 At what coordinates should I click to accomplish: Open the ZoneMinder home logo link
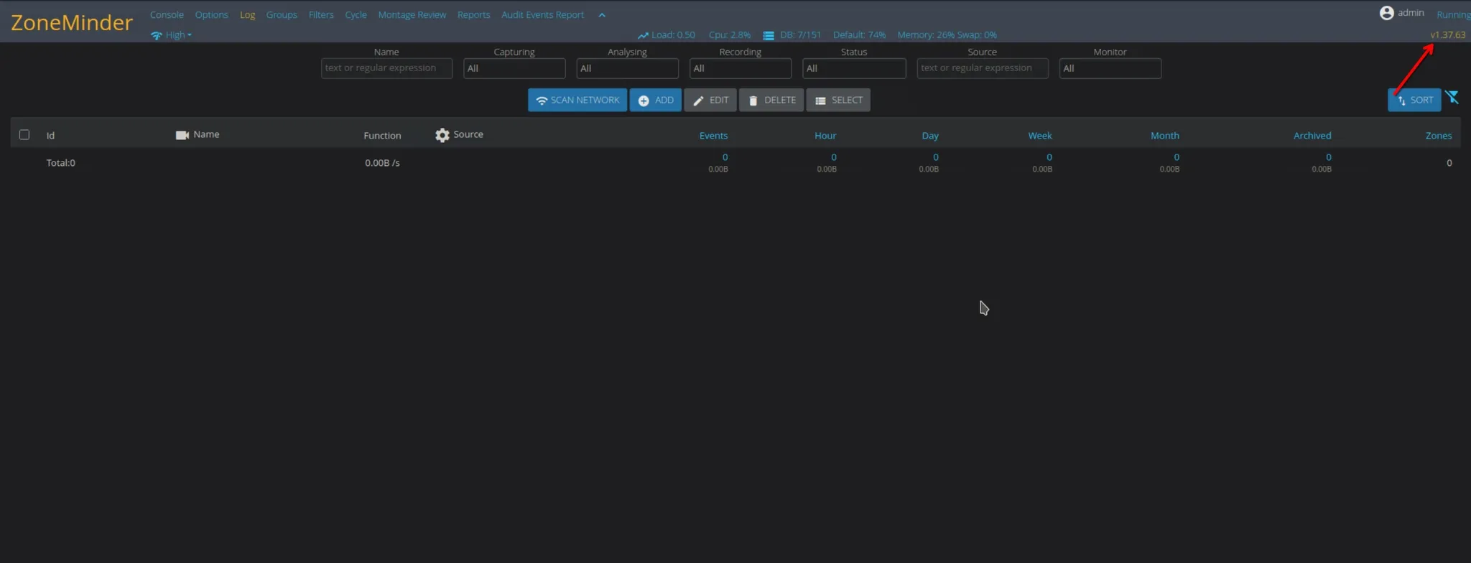pos(72,23)
